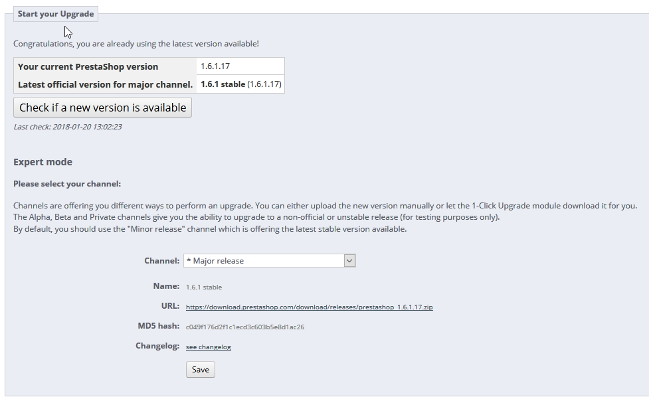Click 'Check if a new version is available'
This screenshot has height=399, width=649.
click(x=102, y=108)
